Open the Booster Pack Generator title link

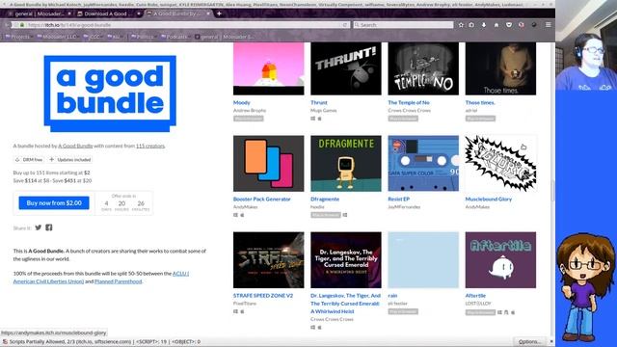pos(261,200)
